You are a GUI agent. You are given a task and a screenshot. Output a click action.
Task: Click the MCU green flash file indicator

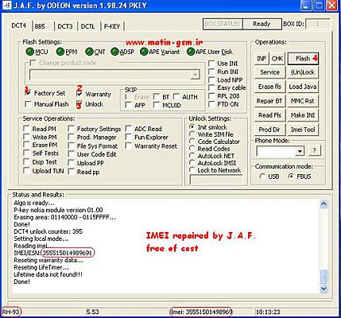pos(30,52)
